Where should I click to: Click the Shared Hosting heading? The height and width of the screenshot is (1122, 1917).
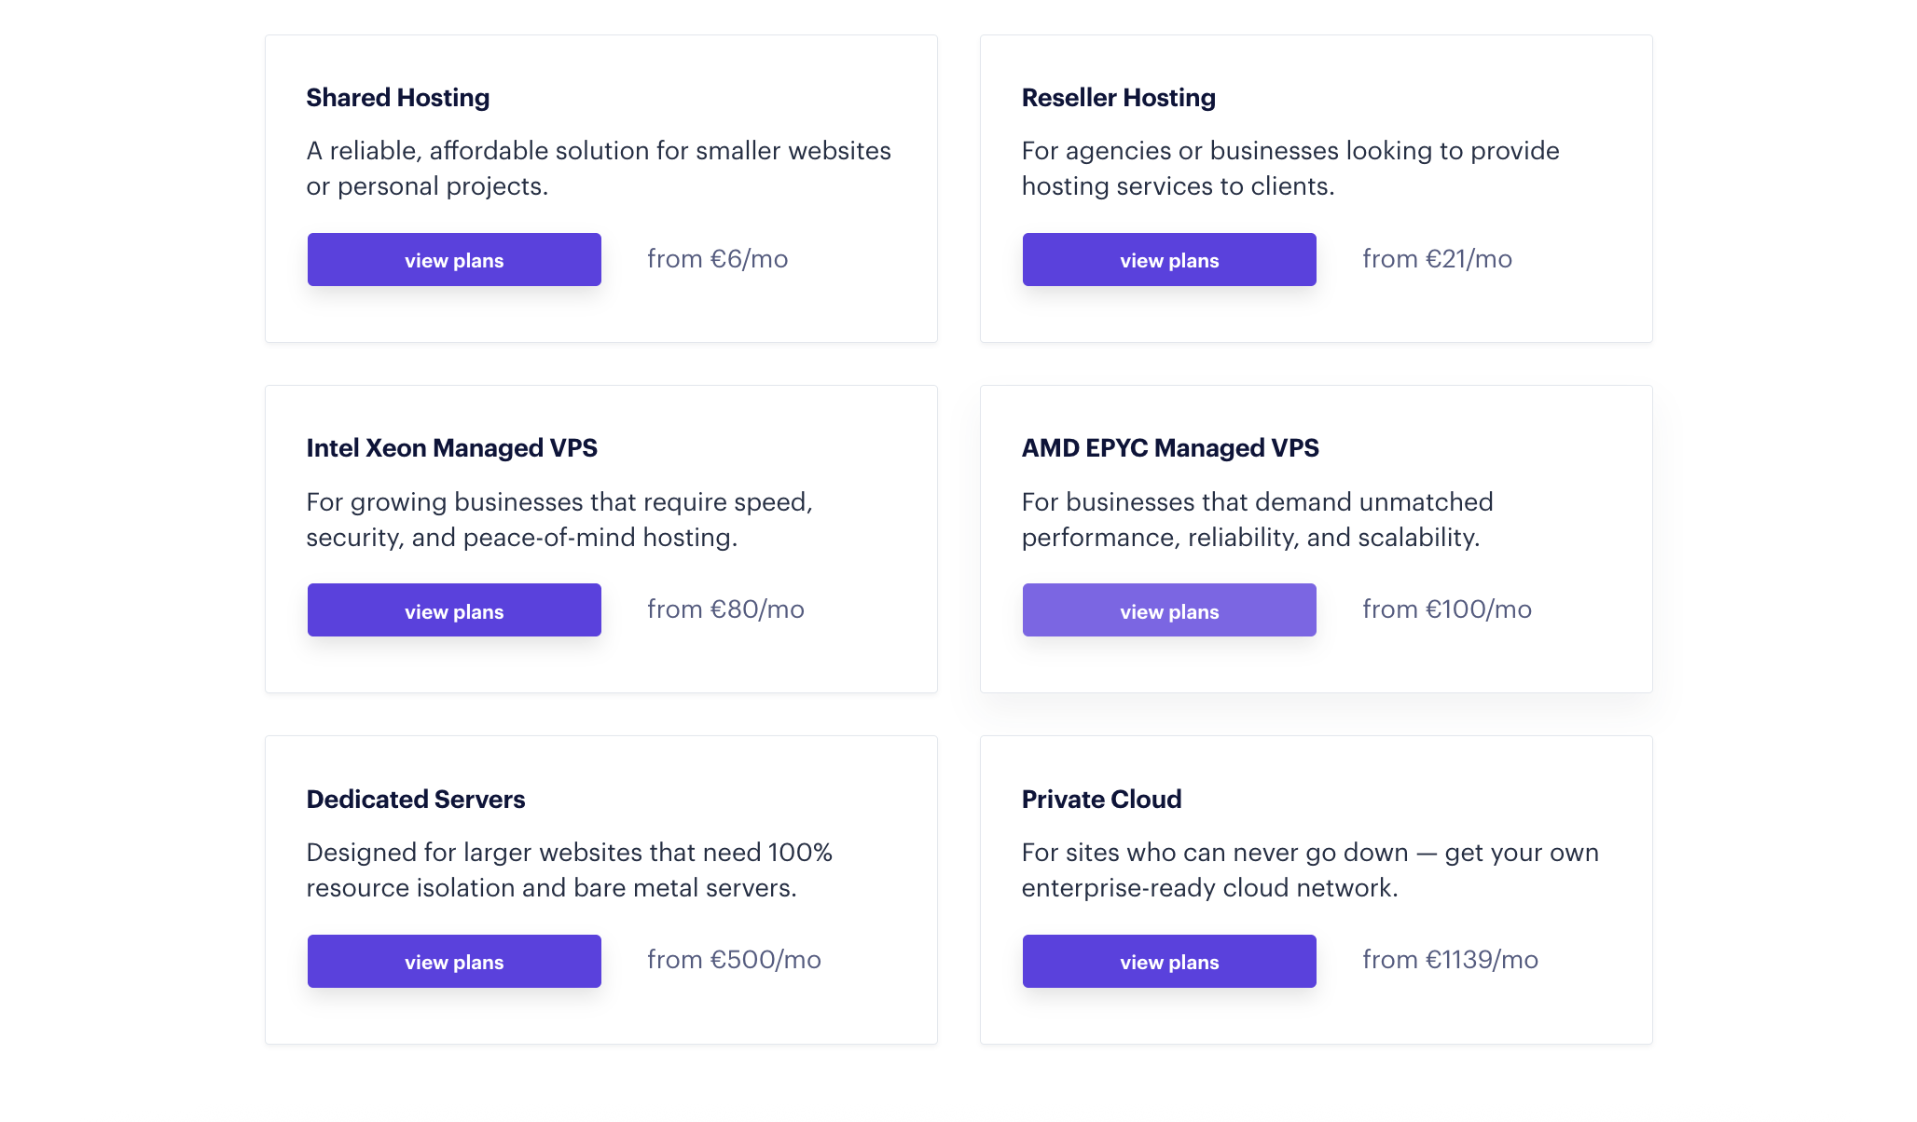(x=398, y=98)
